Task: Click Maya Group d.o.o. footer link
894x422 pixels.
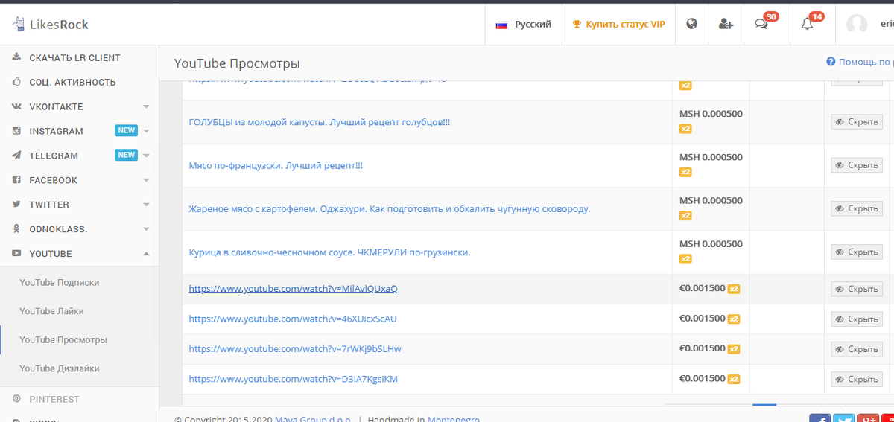Action: [x=314, y=419]
